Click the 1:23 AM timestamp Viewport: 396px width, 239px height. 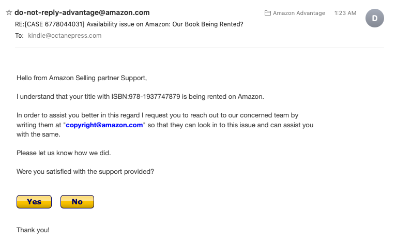(345, 13)
